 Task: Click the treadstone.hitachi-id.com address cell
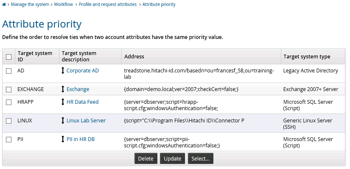[x=202, y=74]
